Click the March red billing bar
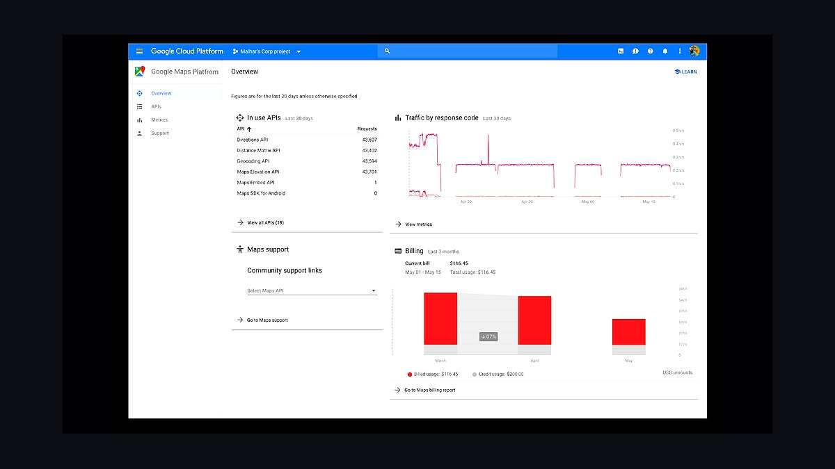This screenshot has height=469, width=835. (440, 318)
